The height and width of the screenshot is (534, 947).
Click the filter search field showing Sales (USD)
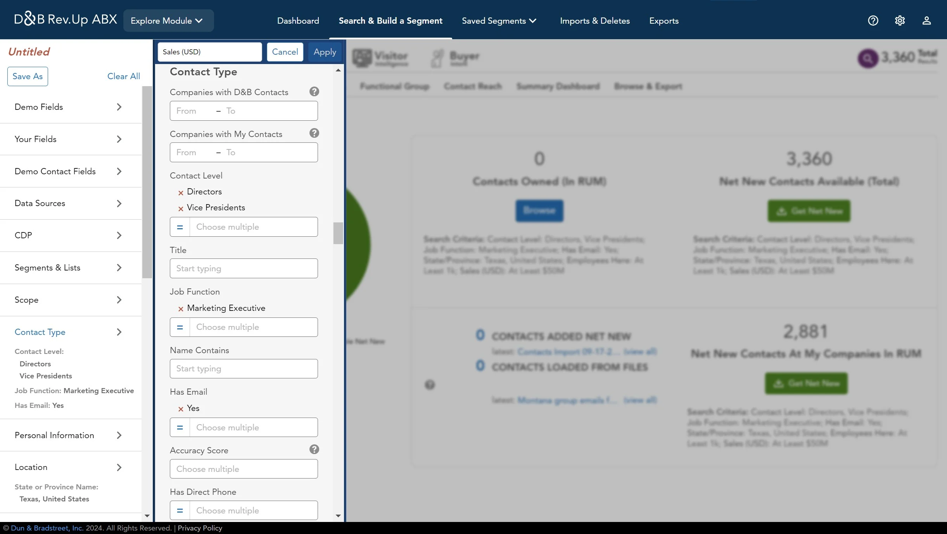coord(210,52)
